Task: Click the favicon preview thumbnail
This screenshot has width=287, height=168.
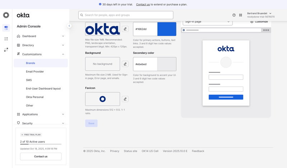Action: click(103, 99)
